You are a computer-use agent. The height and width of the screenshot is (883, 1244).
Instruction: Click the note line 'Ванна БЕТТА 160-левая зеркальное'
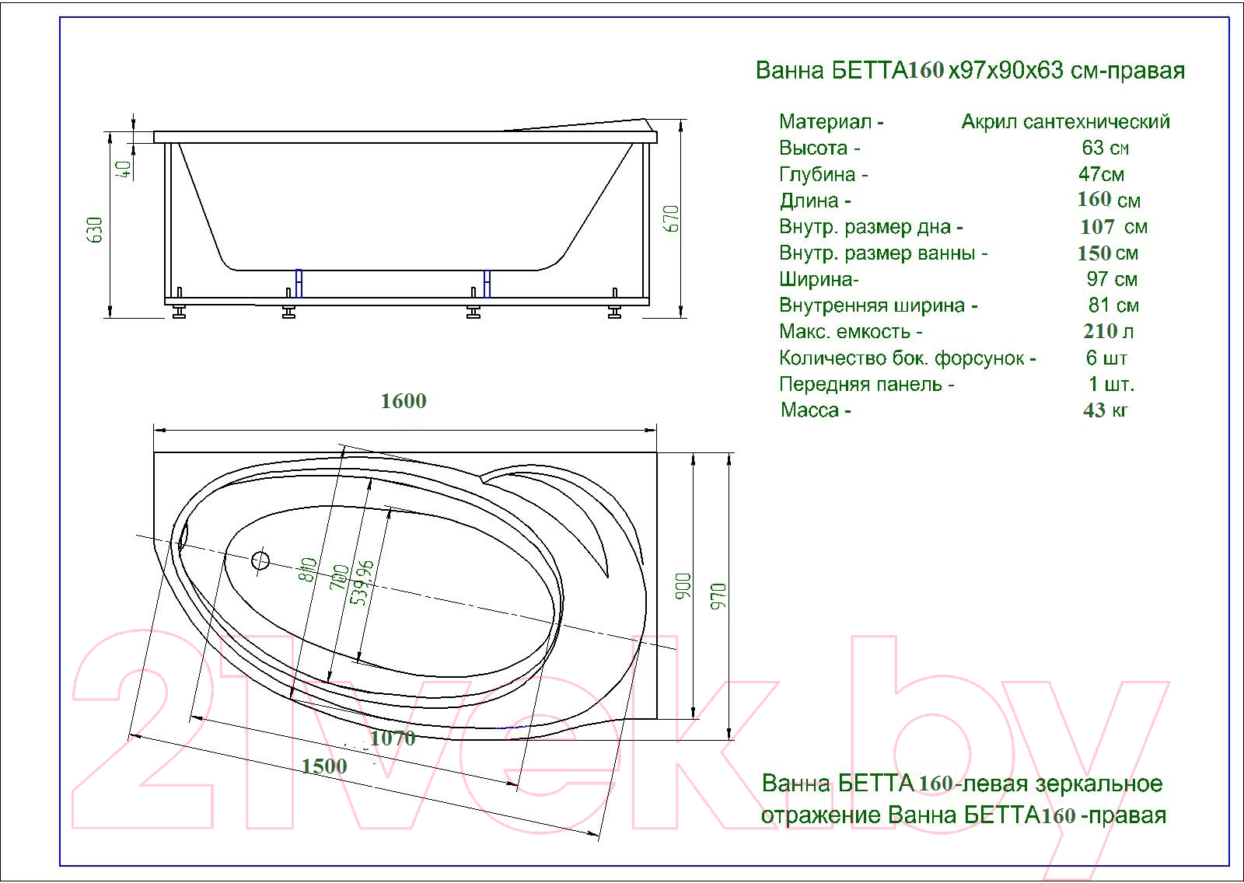tap(962, 784)
